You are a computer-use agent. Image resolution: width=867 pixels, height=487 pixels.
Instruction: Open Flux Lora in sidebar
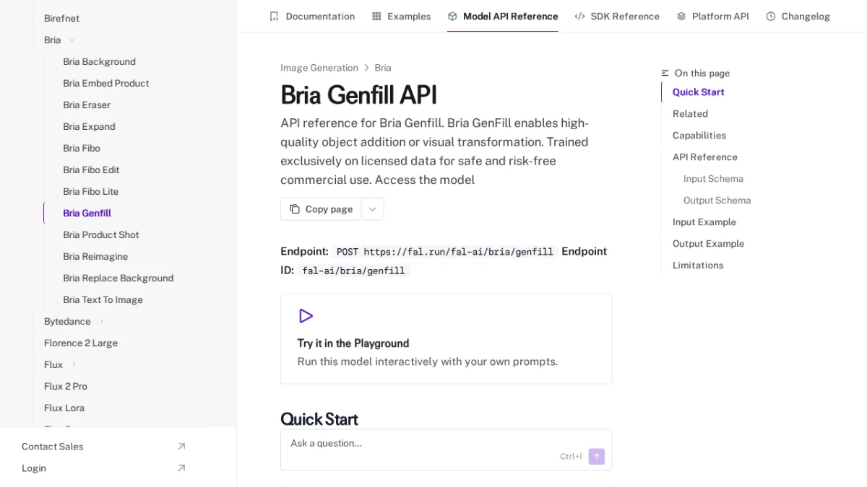pos(64,408)
